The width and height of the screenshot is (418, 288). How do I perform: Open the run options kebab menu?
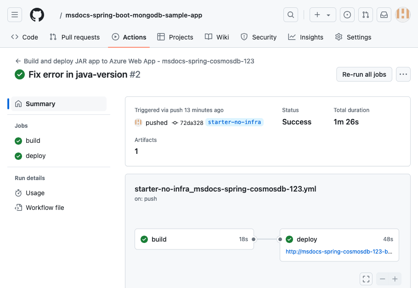pos(403,74)
